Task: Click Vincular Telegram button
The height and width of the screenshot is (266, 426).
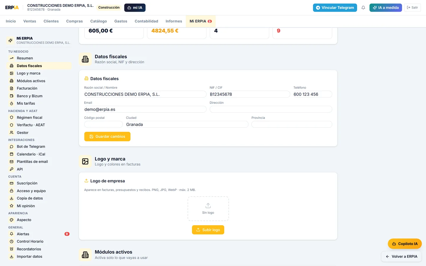Action: tap(335, 8)
